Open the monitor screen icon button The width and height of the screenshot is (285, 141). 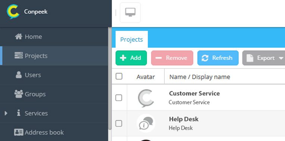[x=130, y=13]
